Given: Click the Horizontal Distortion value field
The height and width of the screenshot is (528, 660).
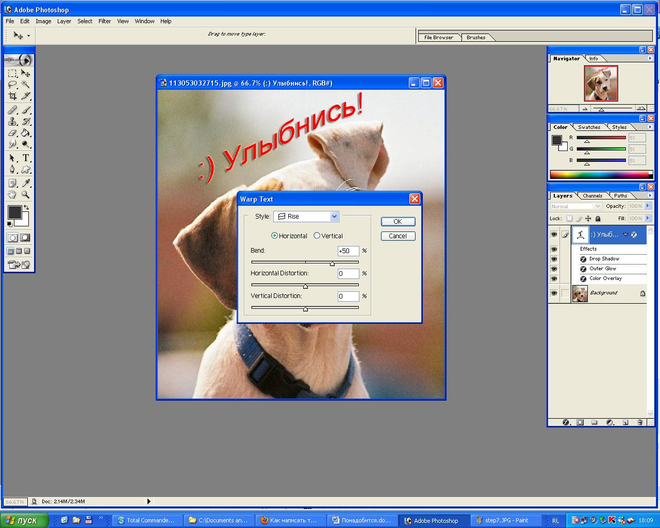Looking at the screenshot, I should point(348,274).
